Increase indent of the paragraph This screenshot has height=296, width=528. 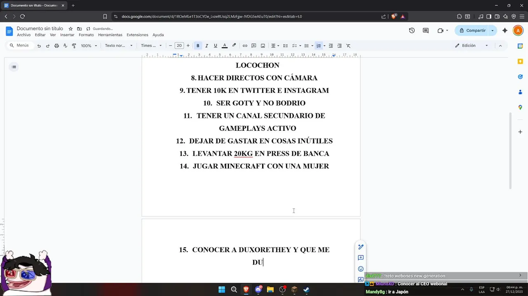[x=340, y=46]
